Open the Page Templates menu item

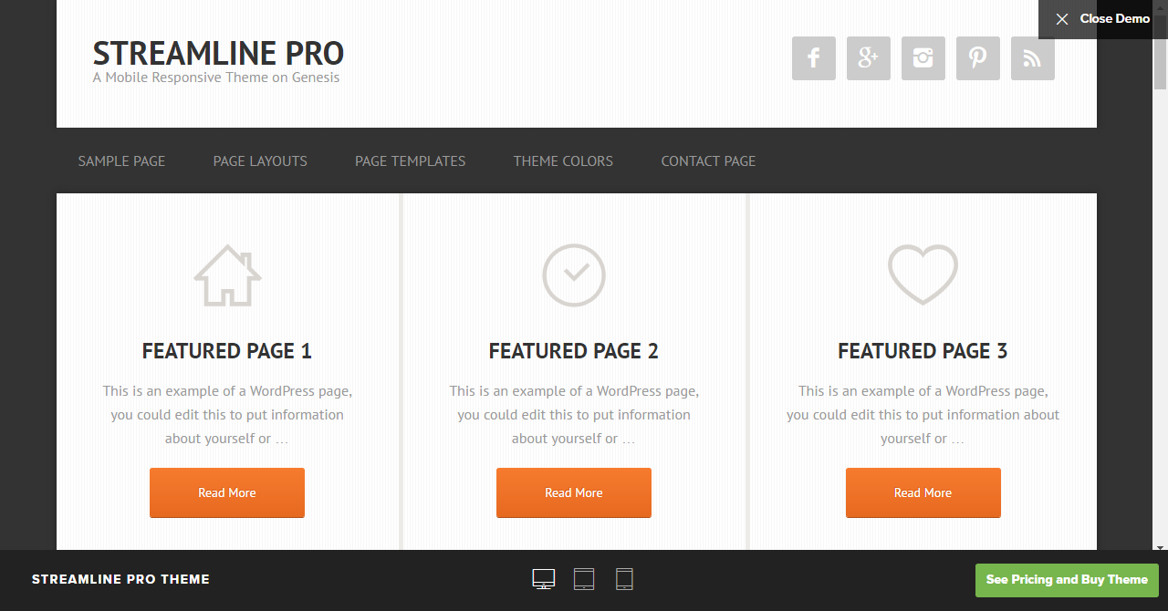[411, 161]
